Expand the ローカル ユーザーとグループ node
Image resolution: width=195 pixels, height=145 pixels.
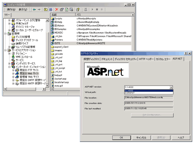pos(9,30)
